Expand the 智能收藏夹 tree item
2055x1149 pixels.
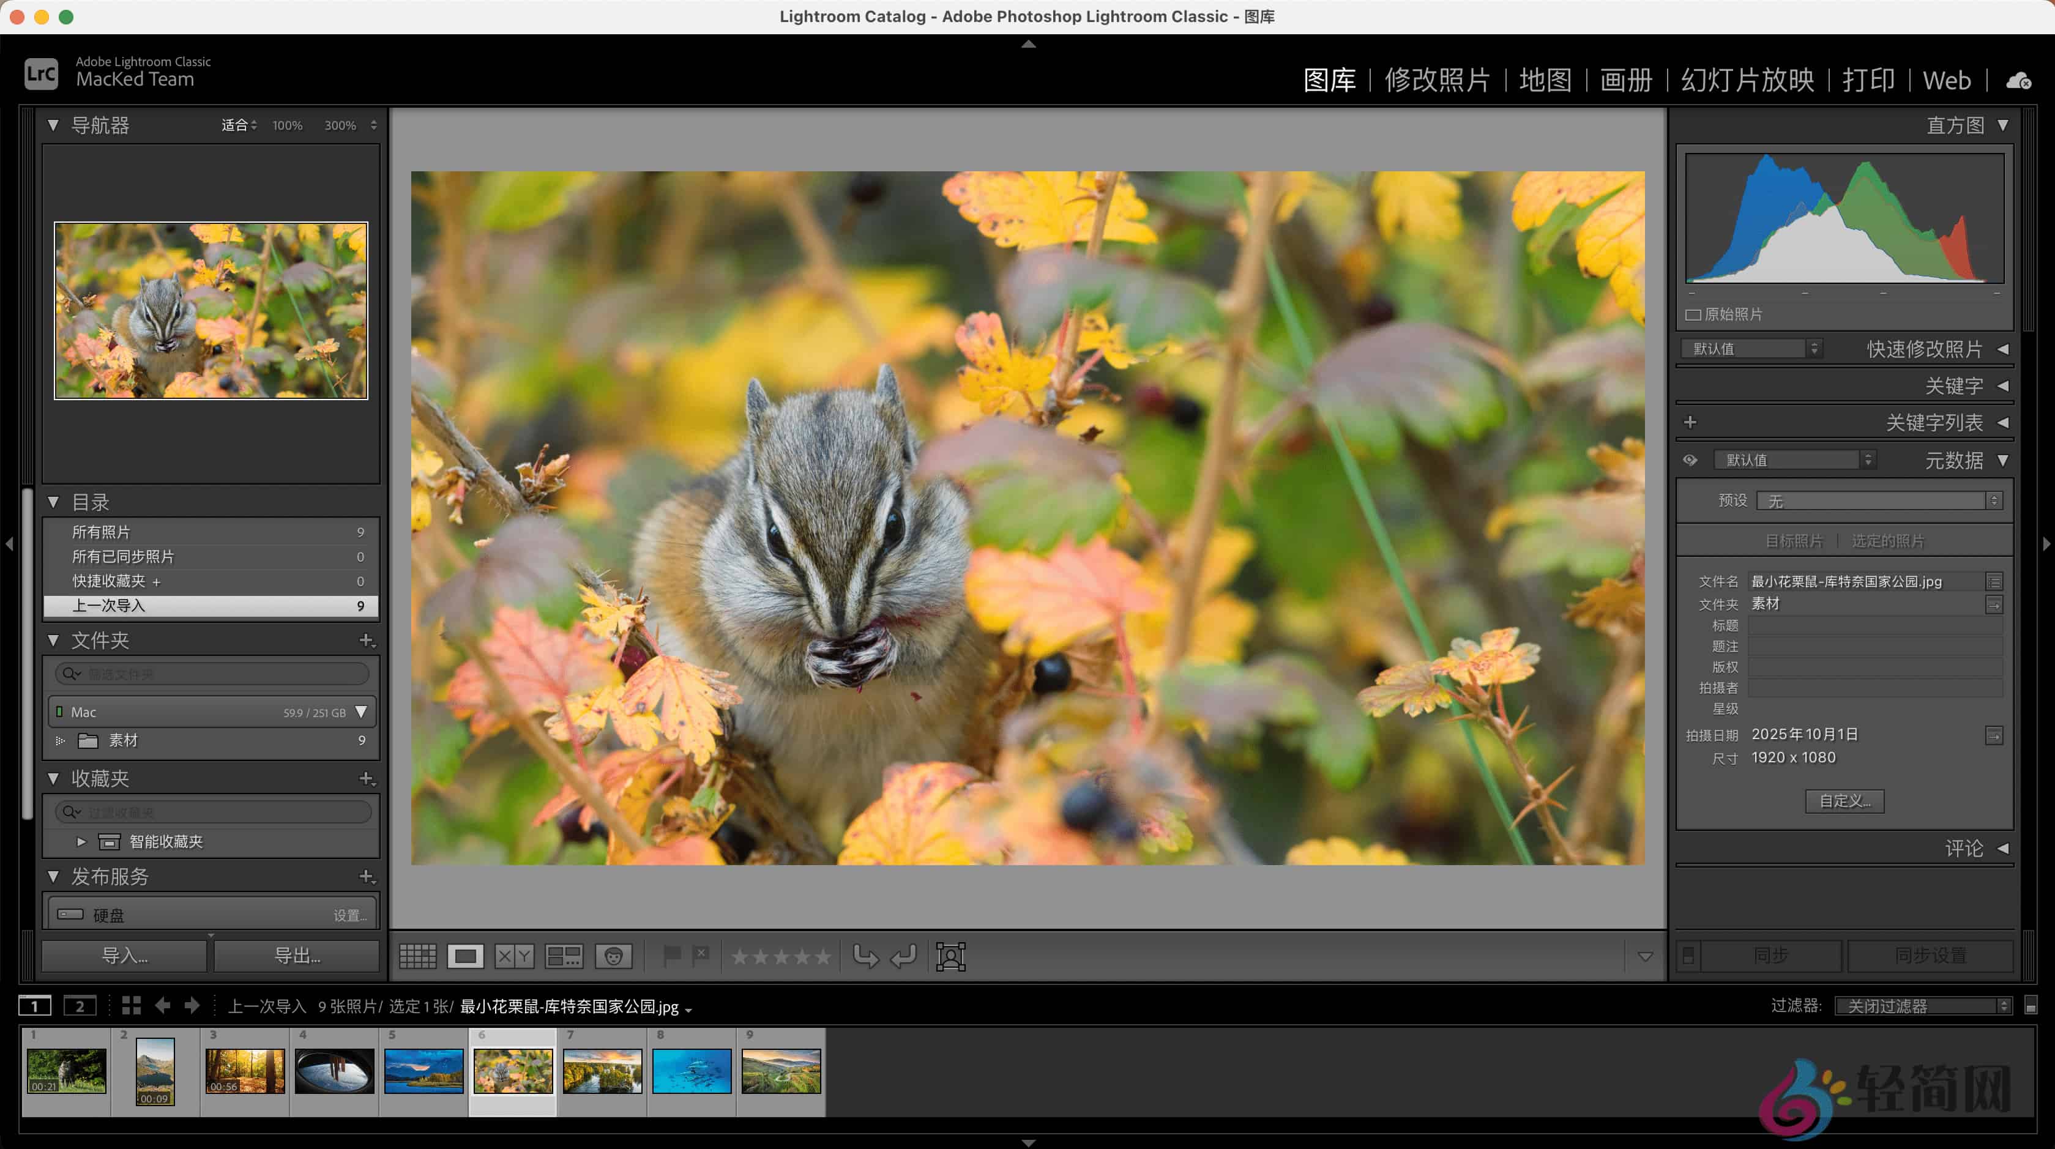(x=81, y=841)
